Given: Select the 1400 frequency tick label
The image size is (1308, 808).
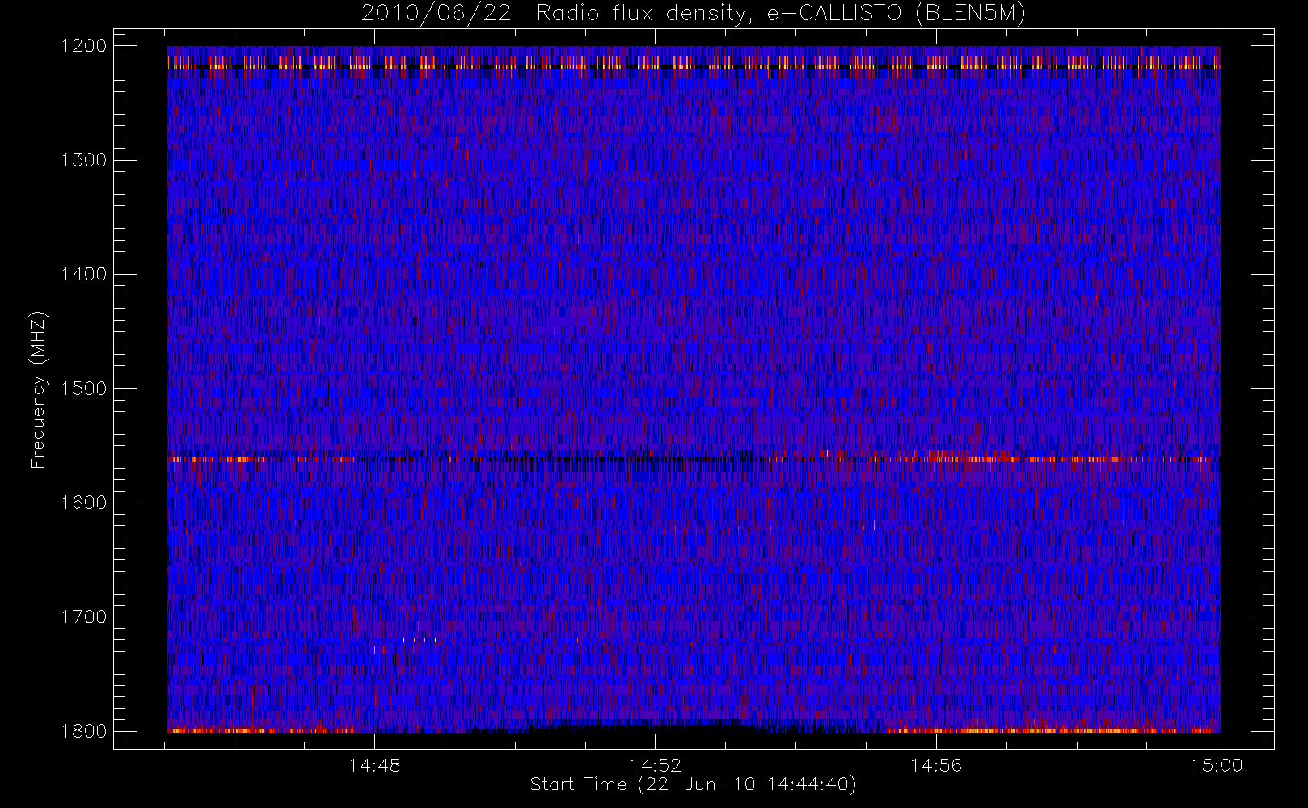Looking at the screenshot, I should 84,274.
